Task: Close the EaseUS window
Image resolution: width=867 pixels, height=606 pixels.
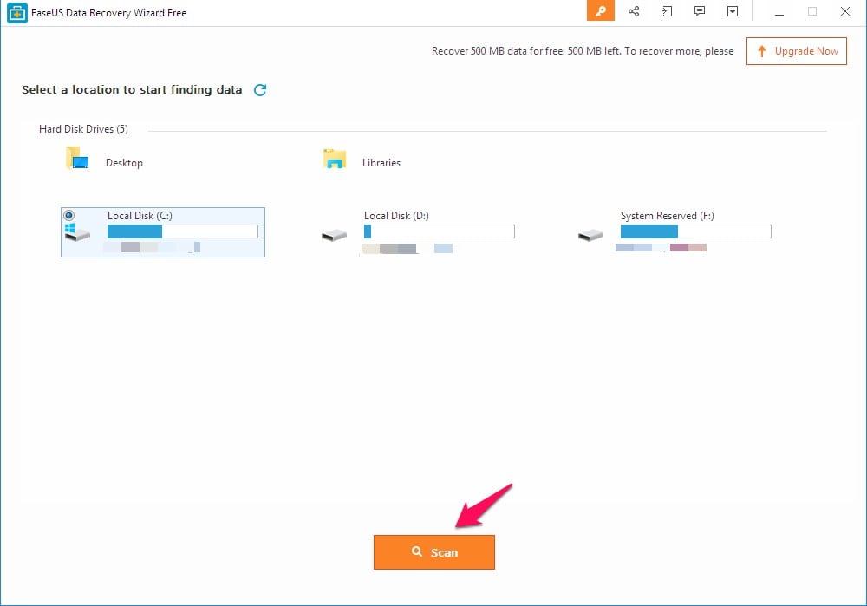Action: [844, 11]
